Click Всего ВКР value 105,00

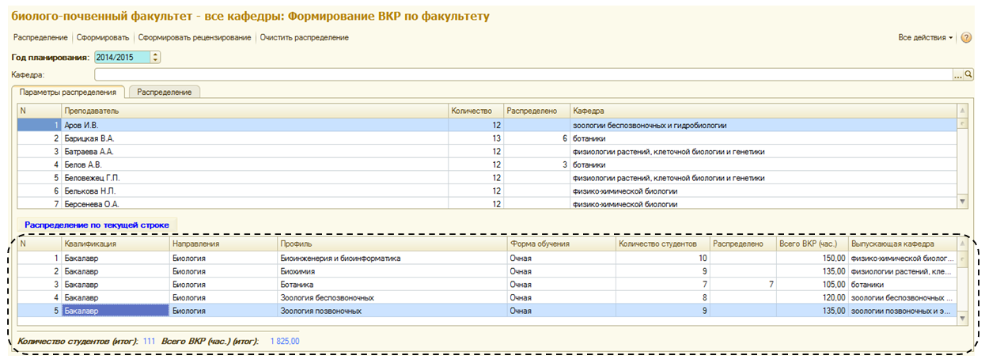point(812,284)
